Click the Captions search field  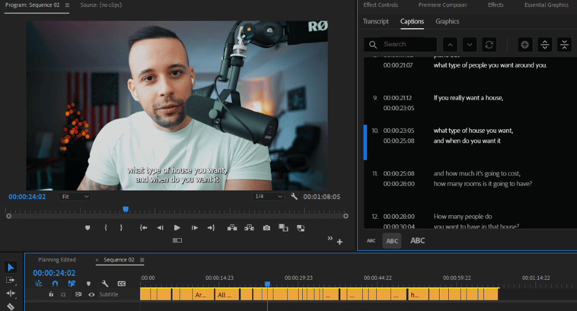(400, 44)
